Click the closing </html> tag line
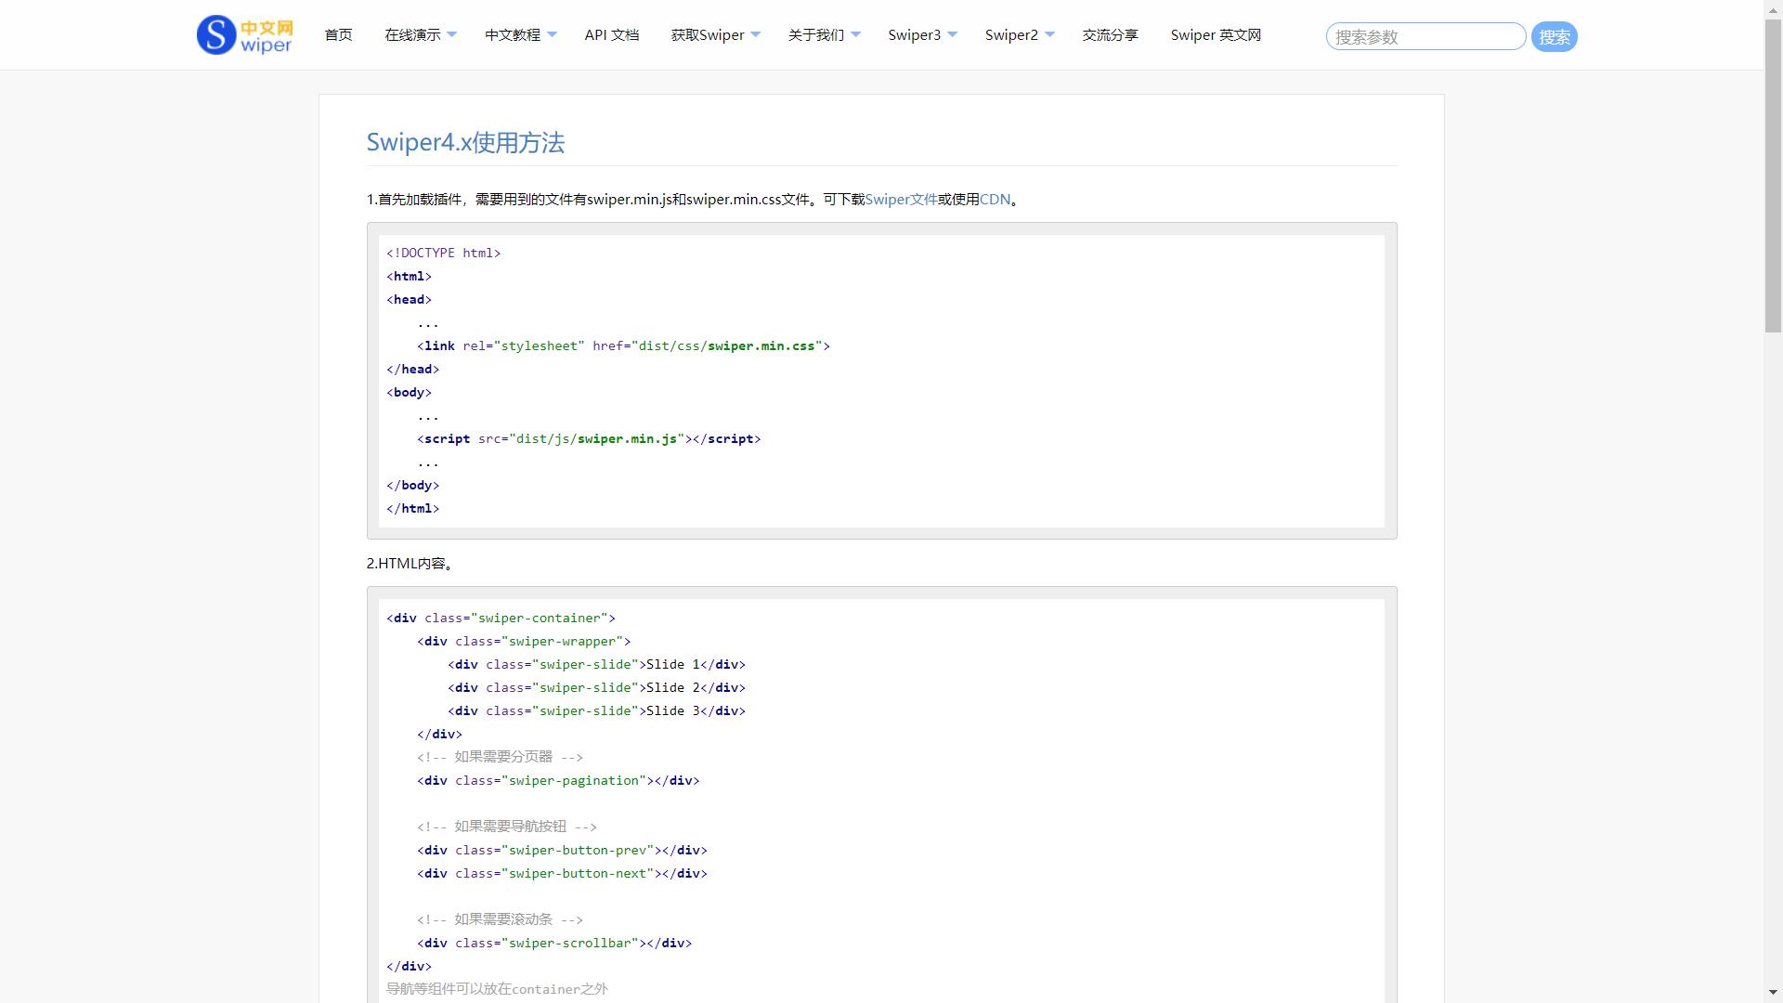The image size is (1783, 1003). [412, 508]
